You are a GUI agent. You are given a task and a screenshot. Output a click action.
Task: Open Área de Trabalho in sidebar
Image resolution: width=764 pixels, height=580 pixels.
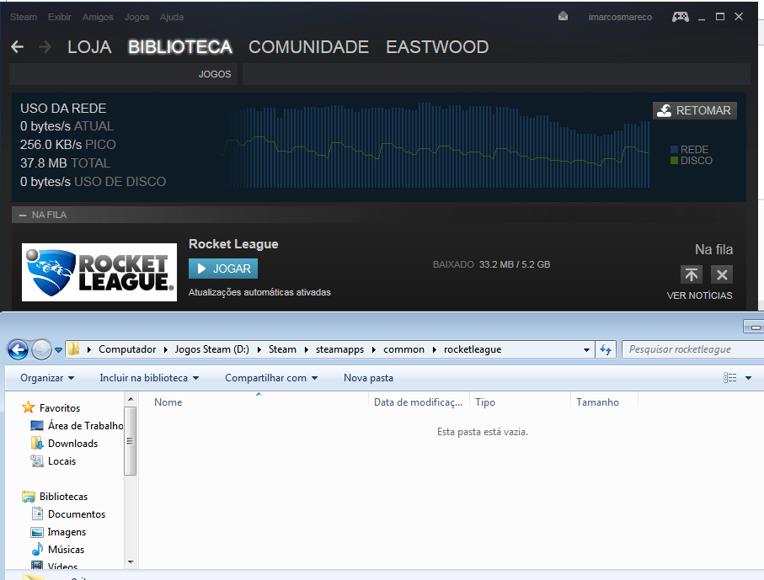tap(85, 426)
